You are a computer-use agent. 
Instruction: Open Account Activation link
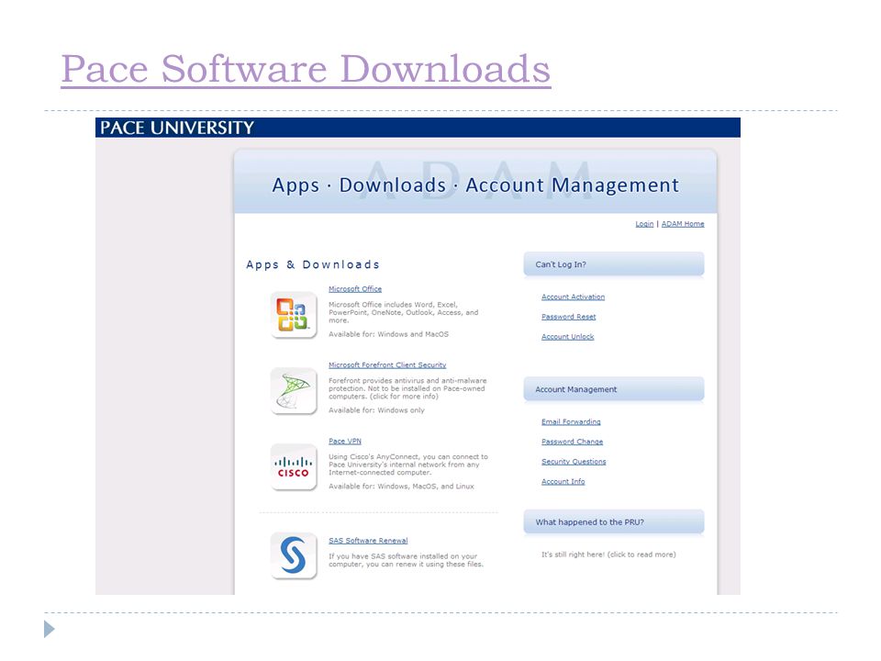click(x=573, y=297)
